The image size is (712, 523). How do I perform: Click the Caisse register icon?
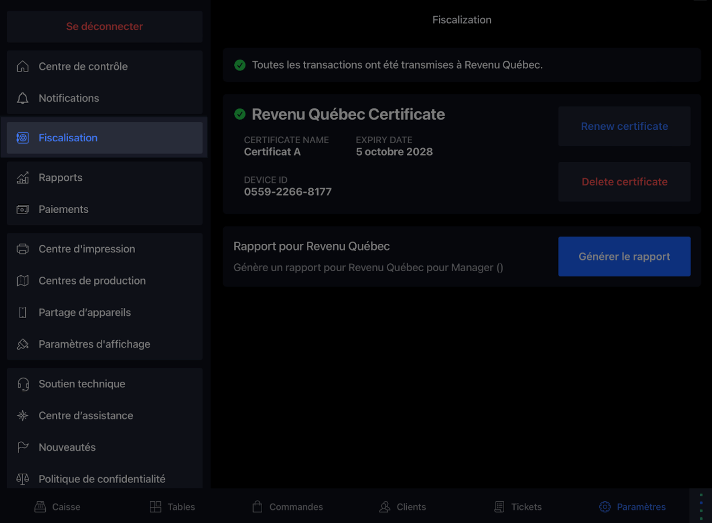click(40, 507)
